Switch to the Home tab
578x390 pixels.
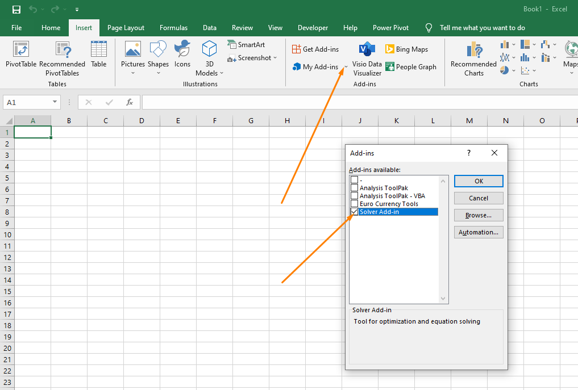click(x=51, y=28)
